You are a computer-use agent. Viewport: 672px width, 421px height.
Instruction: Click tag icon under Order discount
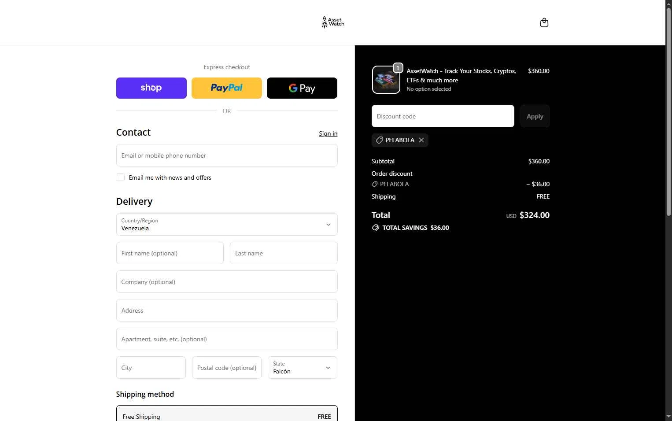click(375, 184)
